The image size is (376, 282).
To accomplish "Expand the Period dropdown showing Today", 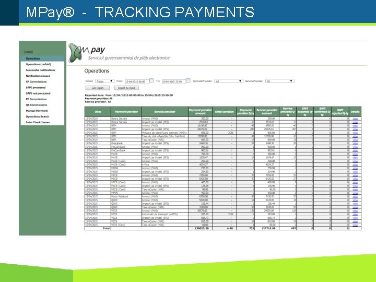I will [104, 81].
